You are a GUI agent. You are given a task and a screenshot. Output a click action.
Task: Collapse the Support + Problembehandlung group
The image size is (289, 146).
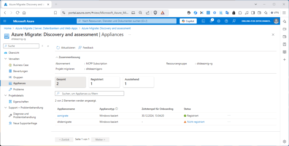point(6,108)
